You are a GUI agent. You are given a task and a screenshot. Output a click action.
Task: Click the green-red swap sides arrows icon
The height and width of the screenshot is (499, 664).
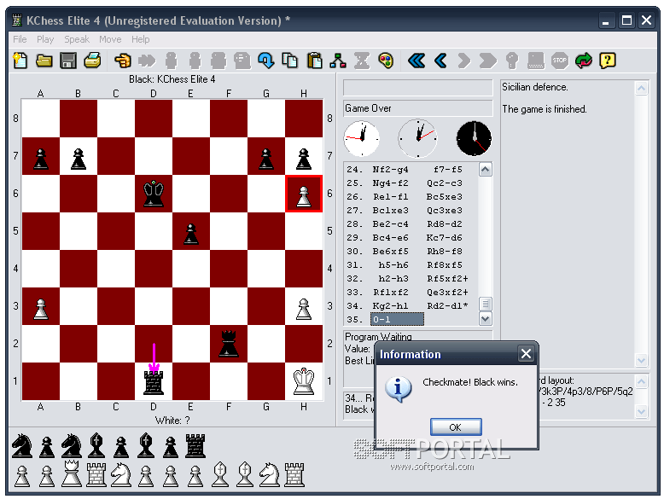[584, 61]
